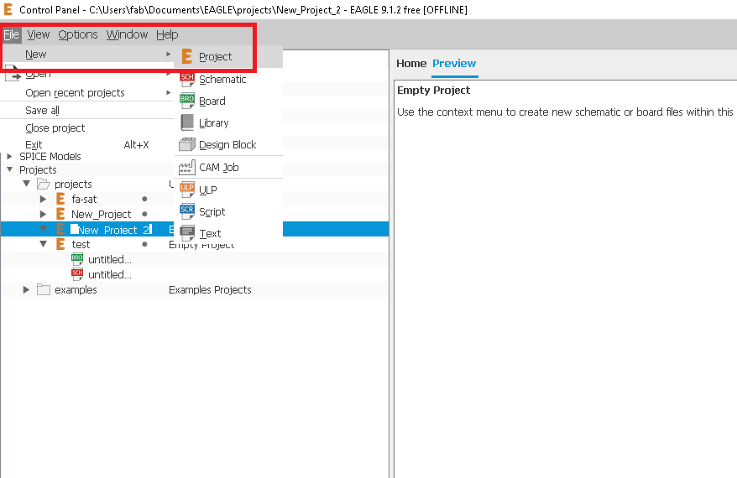The height and width of the screenshot is (478, 737).
Task: Choose Exit from File menu
Action: click(87, 144)
